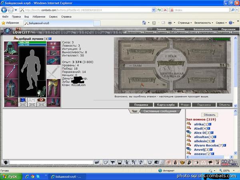
Task: Select player Alvaro Recoba[7]
Action: click(208, 146)
